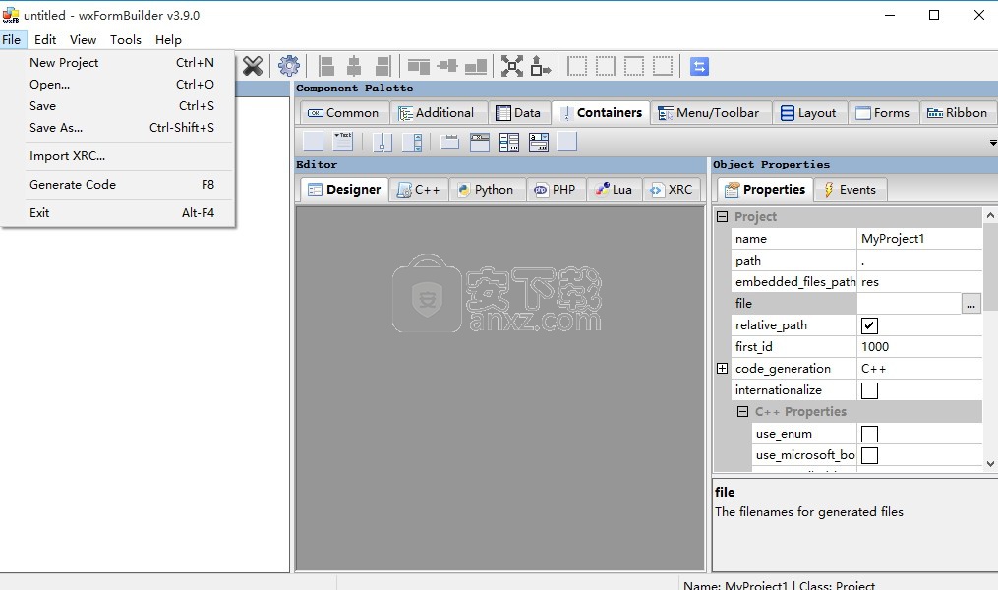998x590 pixels.
Task: Pick the wxCollapsiblePane palette icon
Action: pyautogui.click(x=342, y=142)
